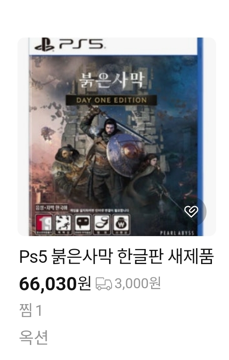Click the PS5 text logo
The height and width of the screenshot is (360, 229).
pos(81,44)
